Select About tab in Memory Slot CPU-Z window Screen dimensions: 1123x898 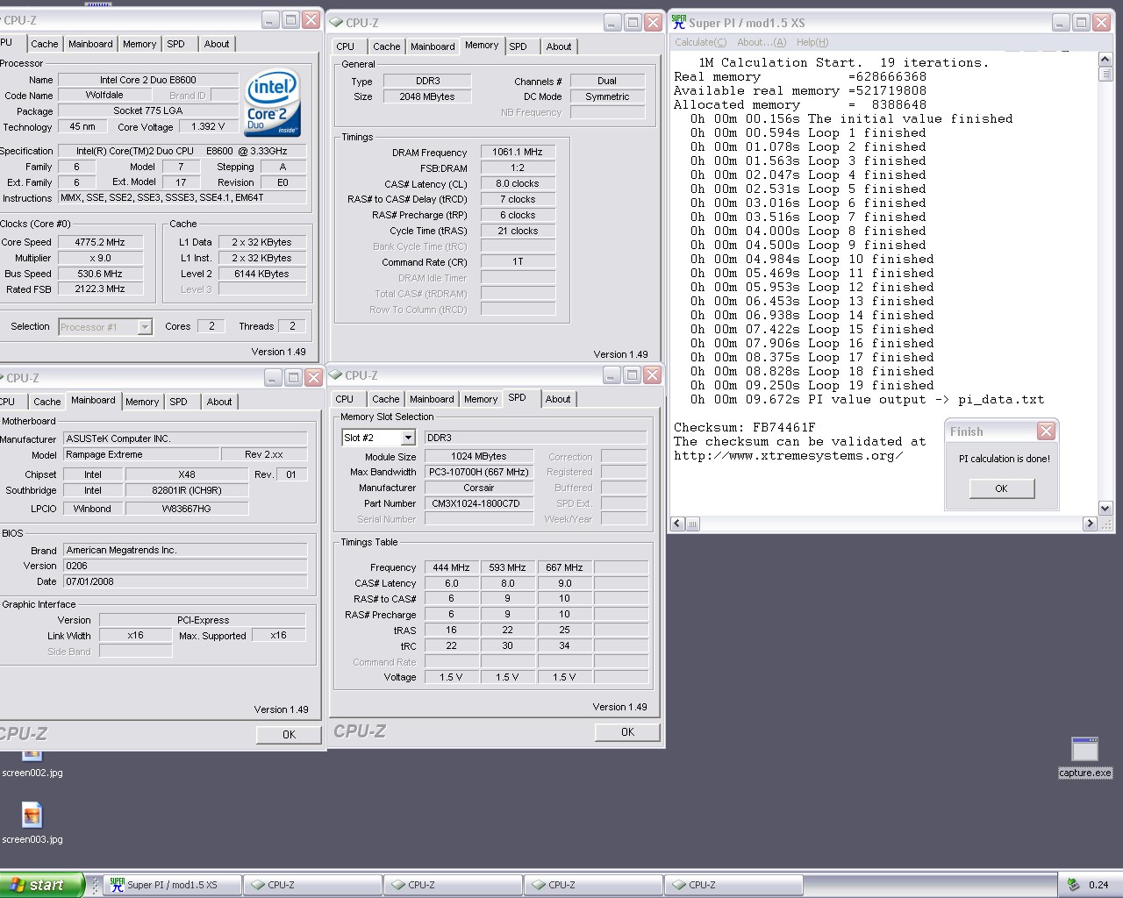click(x=558, y=399)
